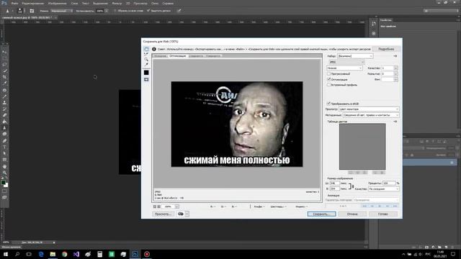
Task: Click the Проценты percent input field
Action: [x=389, y=183]
